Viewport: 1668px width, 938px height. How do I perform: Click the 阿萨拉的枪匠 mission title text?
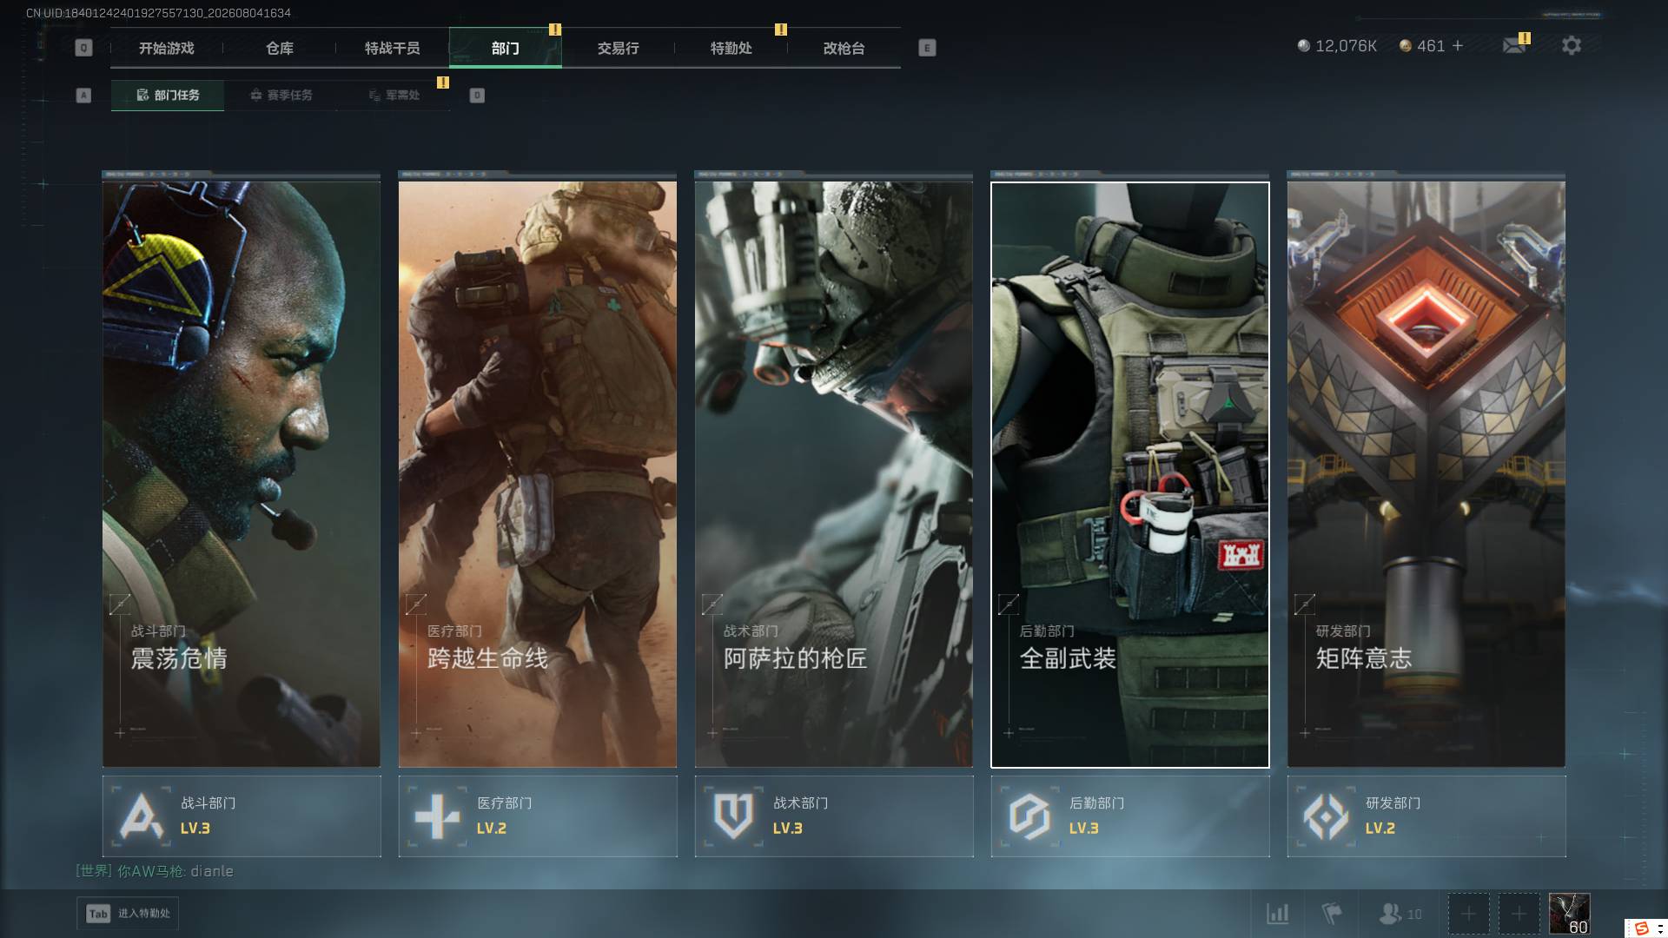(795, 658)
